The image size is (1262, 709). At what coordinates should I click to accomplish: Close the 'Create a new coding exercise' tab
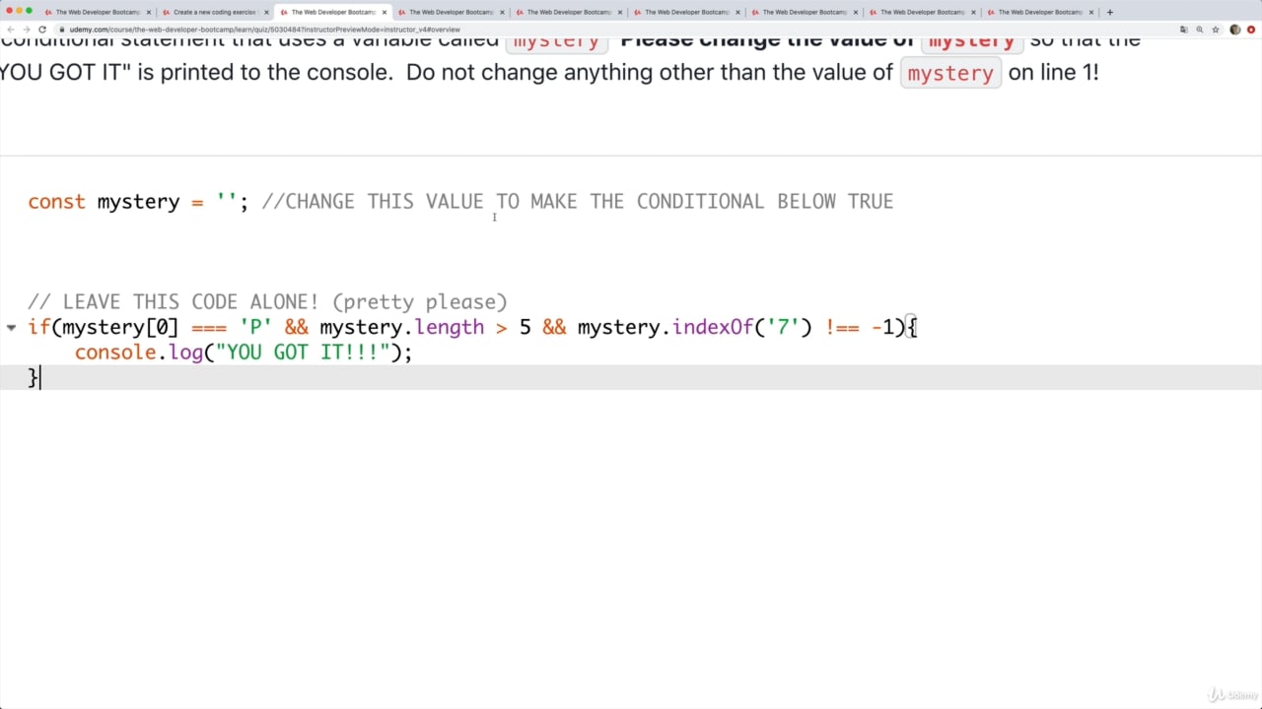pos(266,12)
